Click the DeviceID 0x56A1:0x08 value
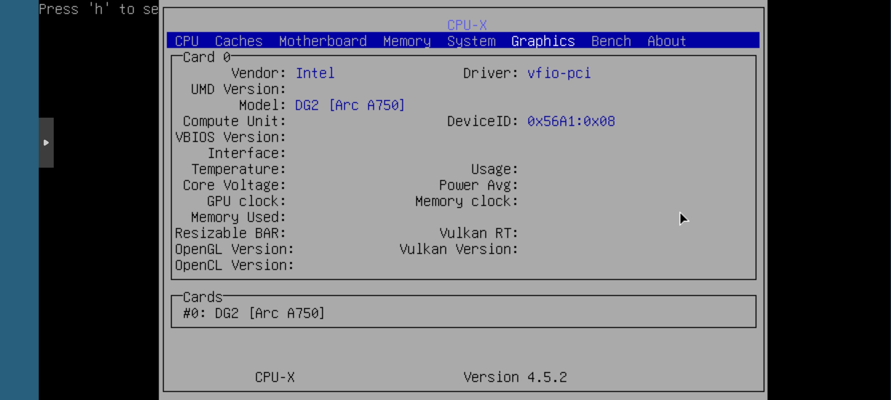 pyautogui.click(x=571, y=121)
